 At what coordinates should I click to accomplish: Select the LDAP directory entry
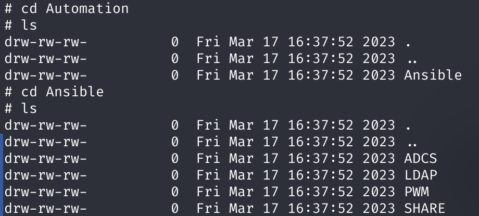tap(421, 175)
